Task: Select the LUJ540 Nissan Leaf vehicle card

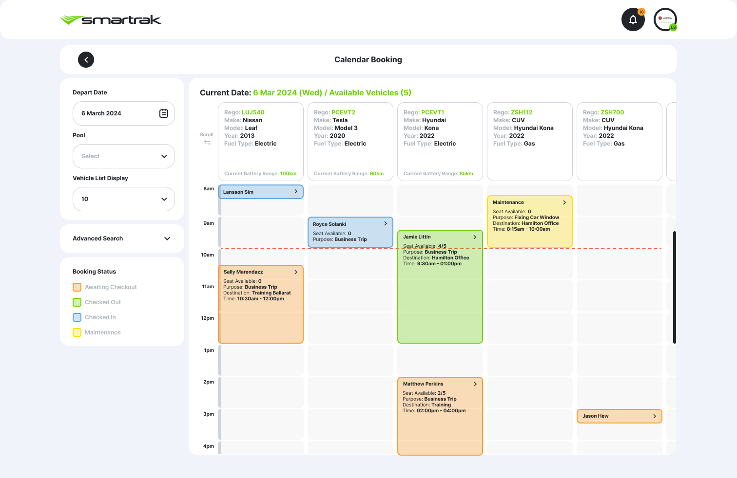Action: [x=261, y=141]
